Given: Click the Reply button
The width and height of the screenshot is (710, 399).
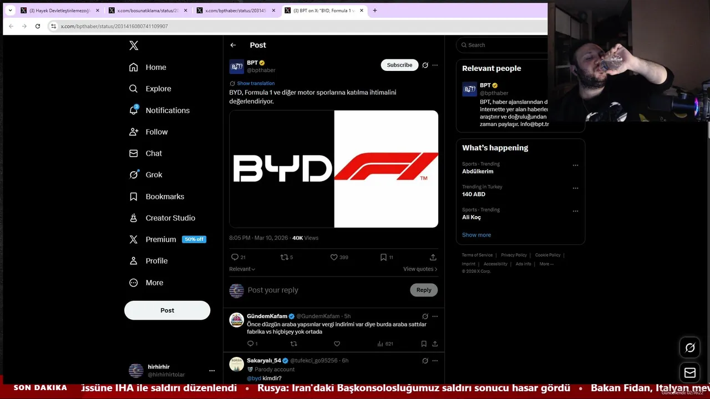Looking at the screenshot, I should click(424, 290).
